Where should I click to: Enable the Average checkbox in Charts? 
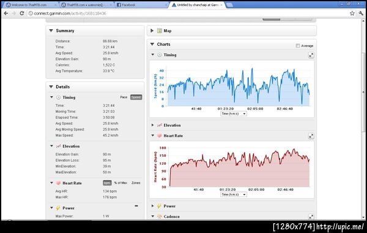[298, 46]
